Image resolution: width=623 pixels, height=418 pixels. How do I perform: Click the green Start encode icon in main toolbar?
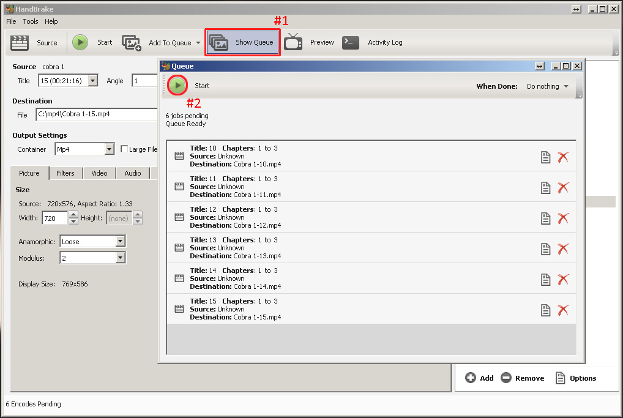tap(80, 42)
